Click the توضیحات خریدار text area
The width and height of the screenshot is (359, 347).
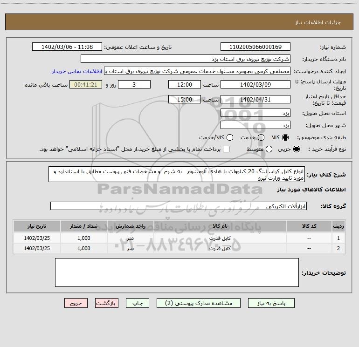click(177, 272)
